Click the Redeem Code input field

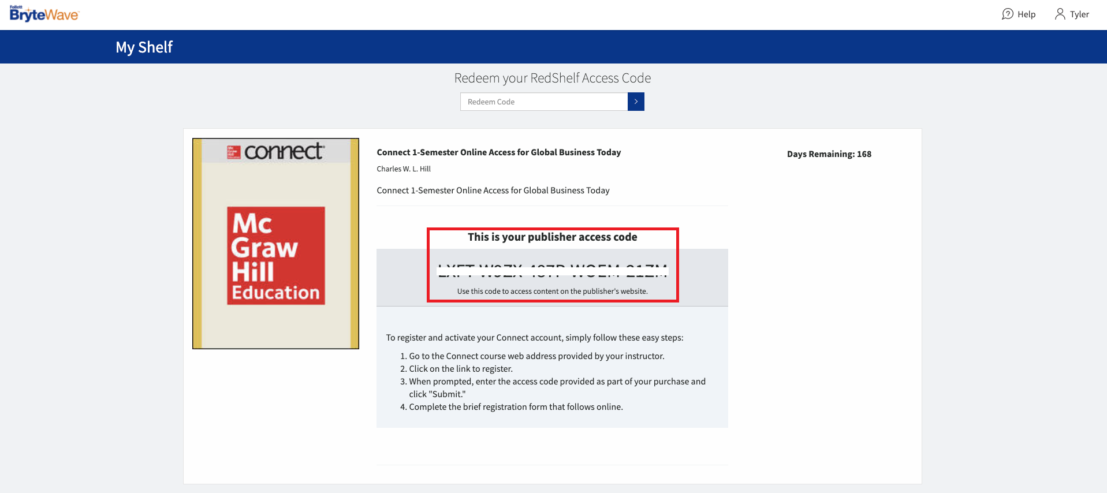(x=544, y=102)
